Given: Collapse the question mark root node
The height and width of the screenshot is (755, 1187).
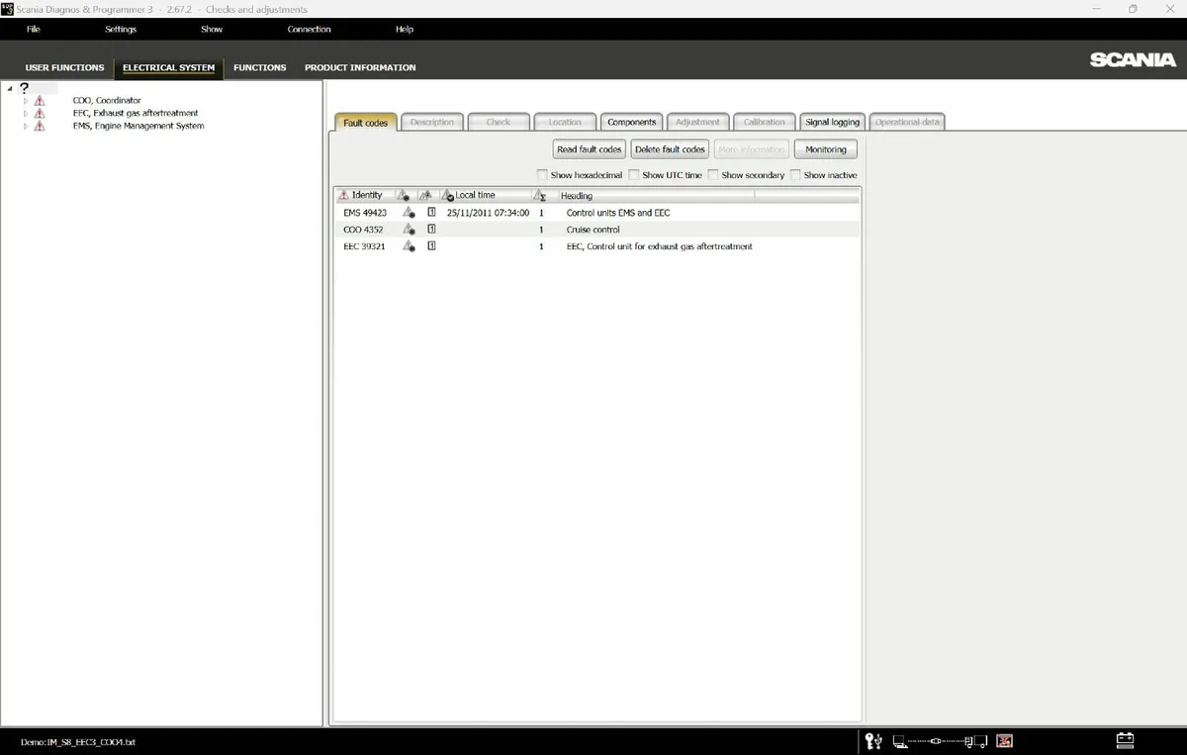Looking at the screenshot, I should click(8, 87).
